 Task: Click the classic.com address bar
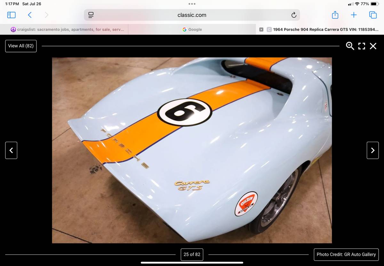click(x=192, y=15)
